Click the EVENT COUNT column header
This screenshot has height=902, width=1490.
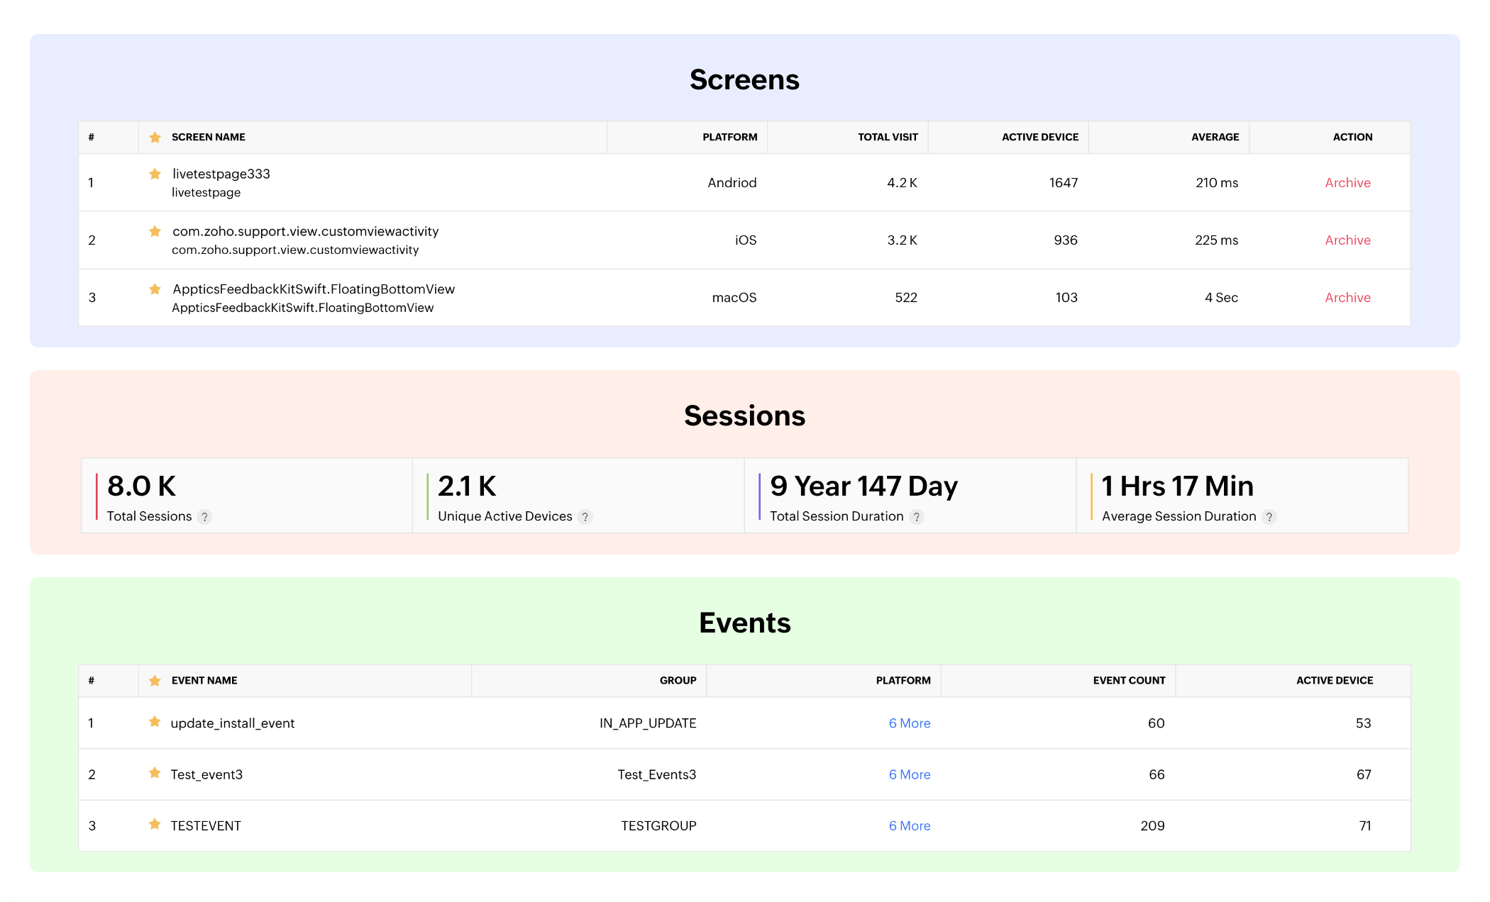click(1128, 680)
